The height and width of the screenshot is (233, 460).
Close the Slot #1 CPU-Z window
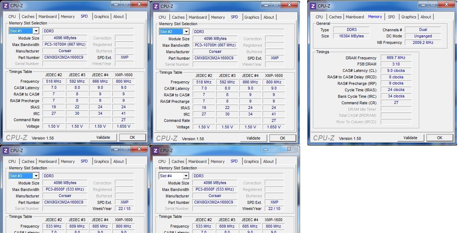(x=139, y=4)
